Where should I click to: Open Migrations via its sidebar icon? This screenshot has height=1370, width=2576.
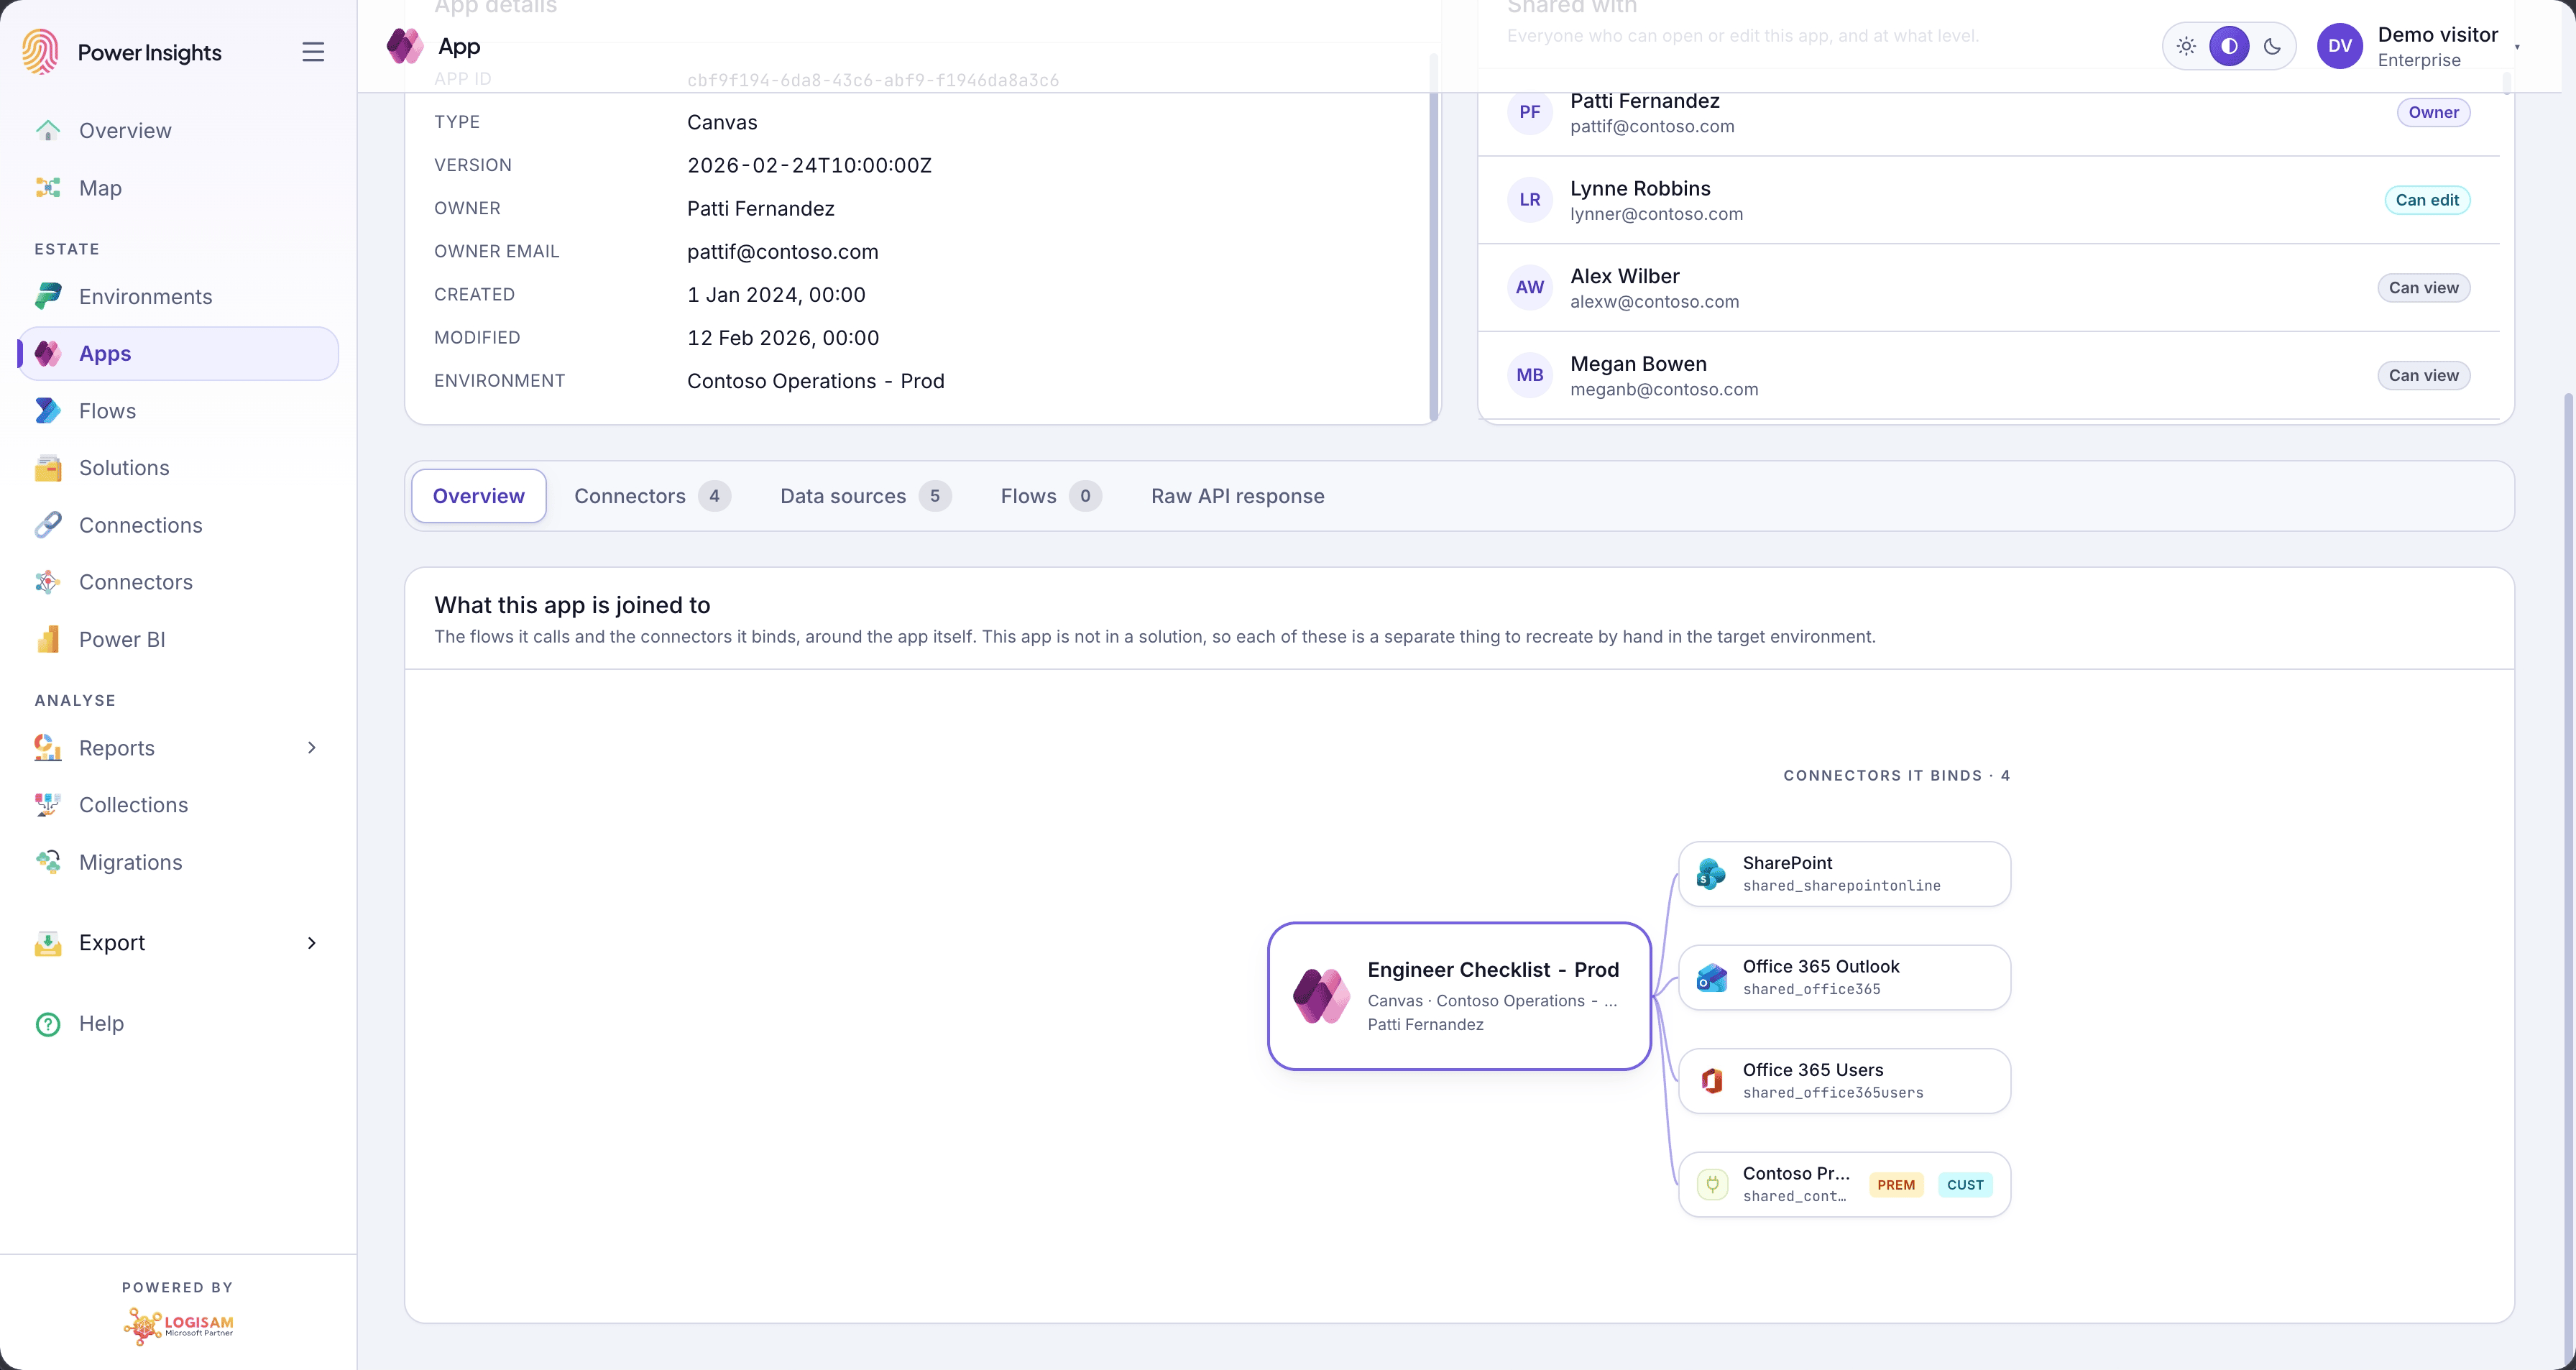tap(48, 862)
